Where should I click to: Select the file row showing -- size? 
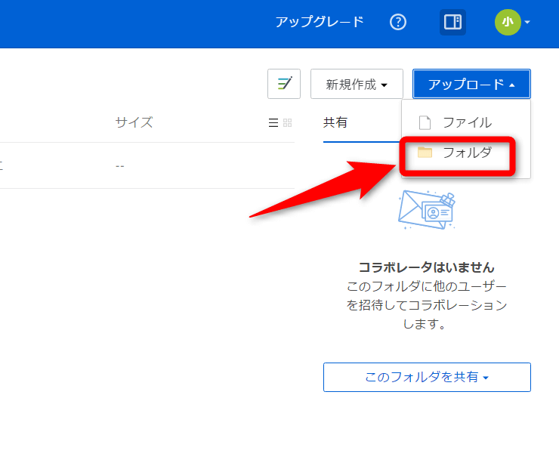[121, 165]
